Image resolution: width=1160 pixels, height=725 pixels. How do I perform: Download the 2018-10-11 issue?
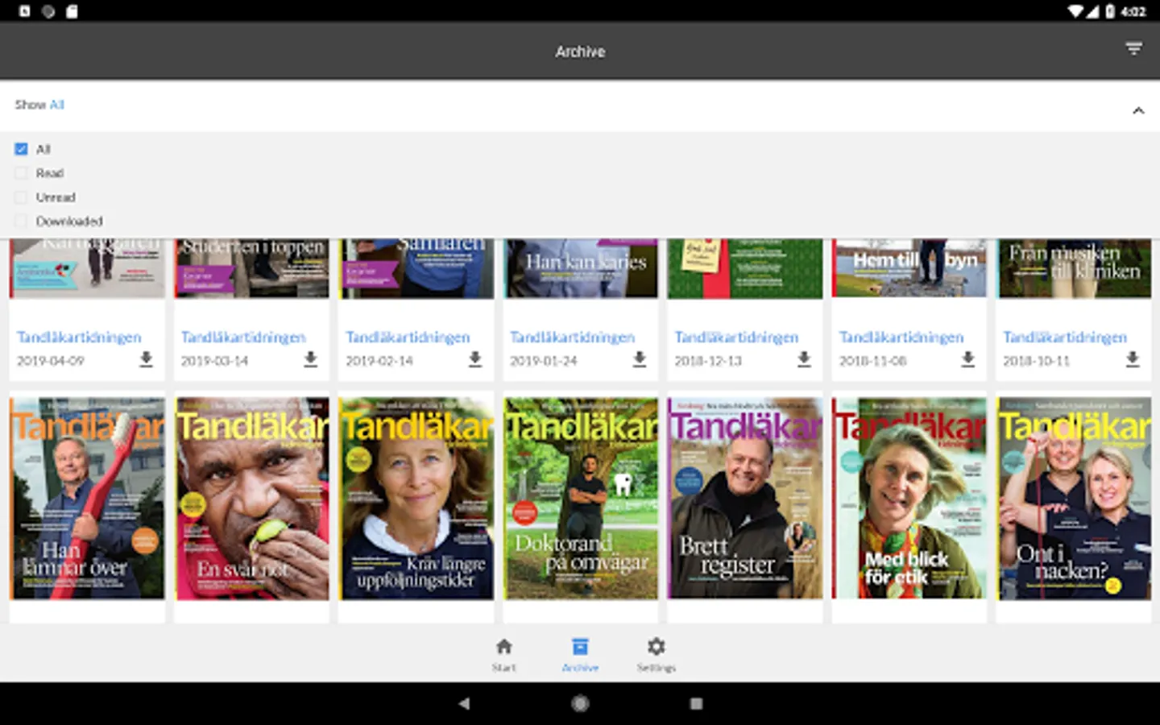click(x=1133, y=359)
